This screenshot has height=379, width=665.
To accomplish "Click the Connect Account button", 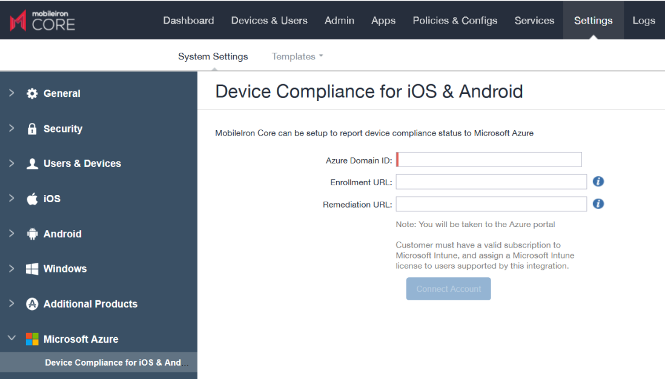I will click(x=449, y=289).
